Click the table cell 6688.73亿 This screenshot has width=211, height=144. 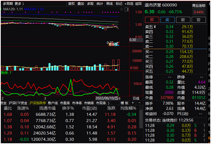coord(46,115)
